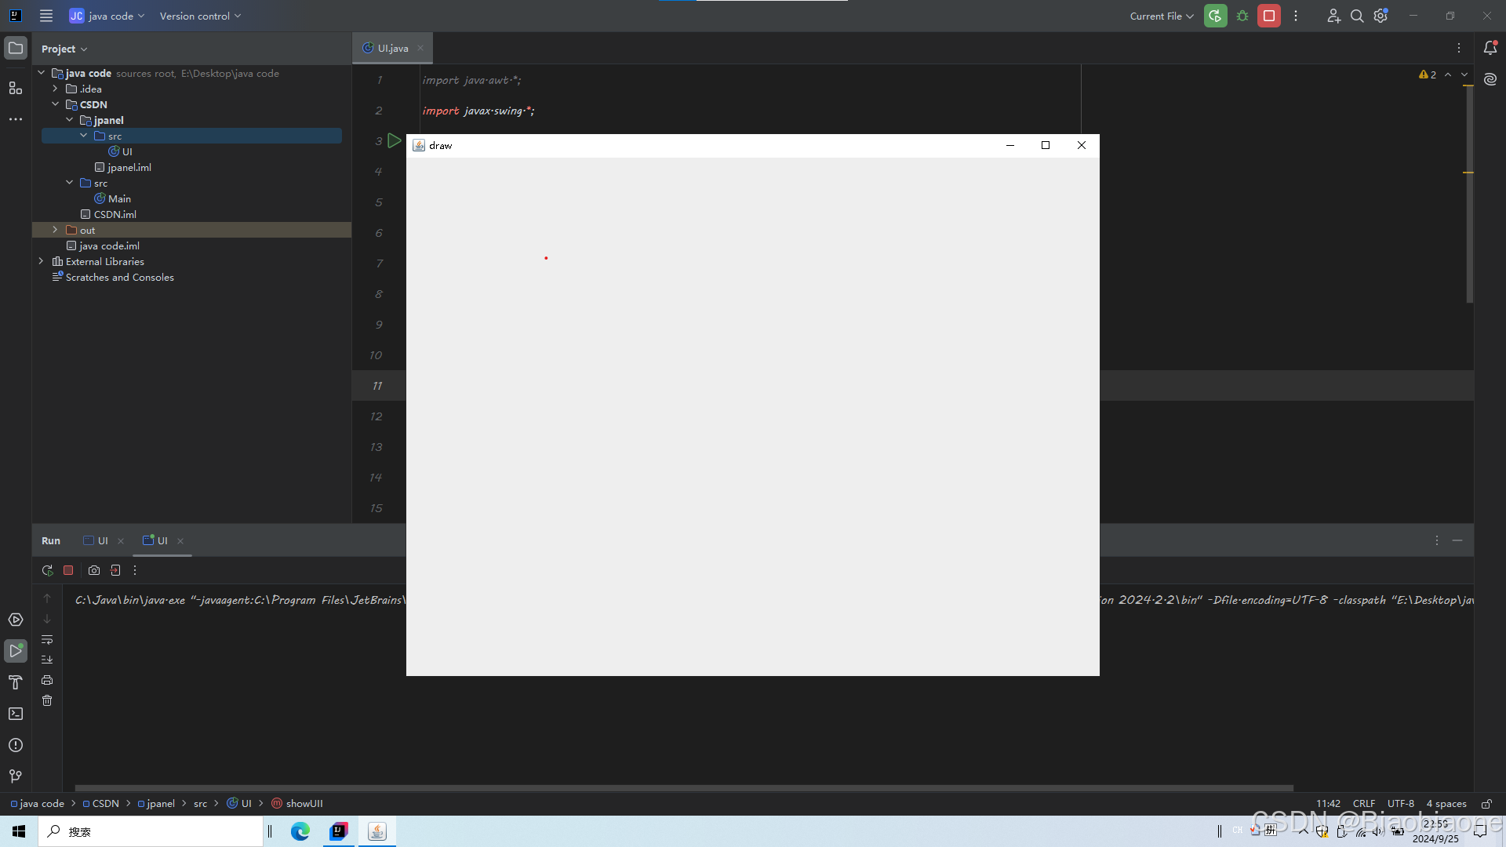
Task: Expand the out folder
Action: tap(55, 230)
